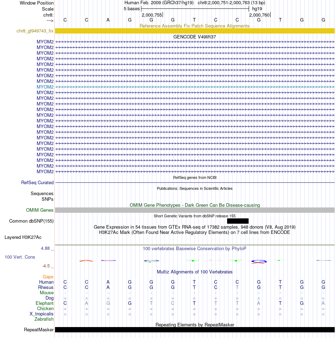335x338 pixels.
Task: Open Repeating Elements by RepeatMasker title
Action: tap(195, 325)
